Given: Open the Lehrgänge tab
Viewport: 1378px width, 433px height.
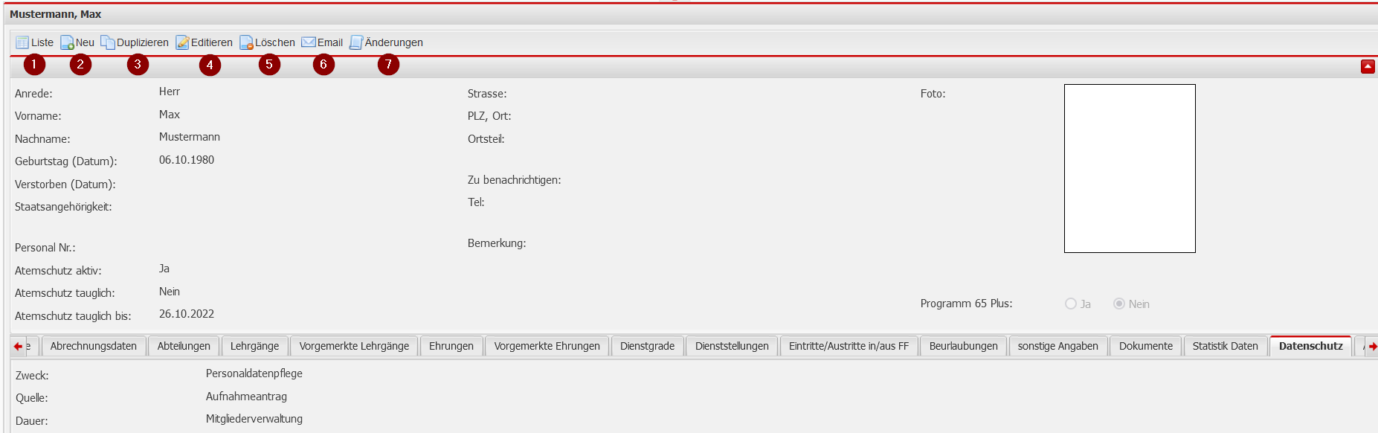Looking at the screenshot, I should coord(254,346).
